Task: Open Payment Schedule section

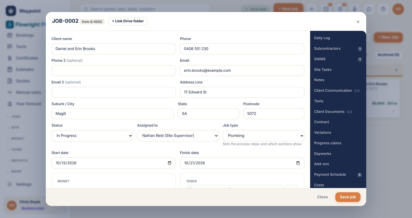Action: [338, 175]
